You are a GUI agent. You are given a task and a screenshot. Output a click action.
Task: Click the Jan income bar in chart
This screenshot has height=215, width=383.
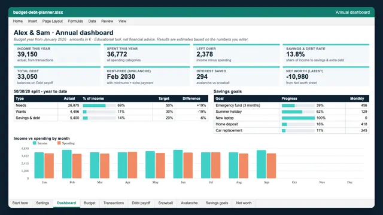[x=39, y=165]
